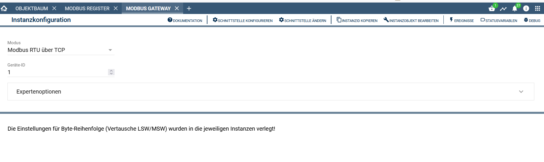Viewport: 544px width, 162px height.
Task: Close the Modbus Register tab
Action: coord(116,9)
